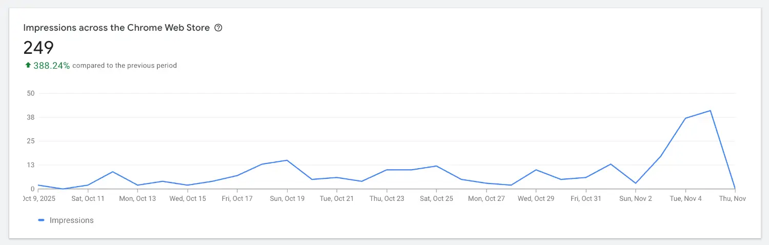Click the green upward trend arrow
This screenshot has height=245, width=769.
point(28,65)
